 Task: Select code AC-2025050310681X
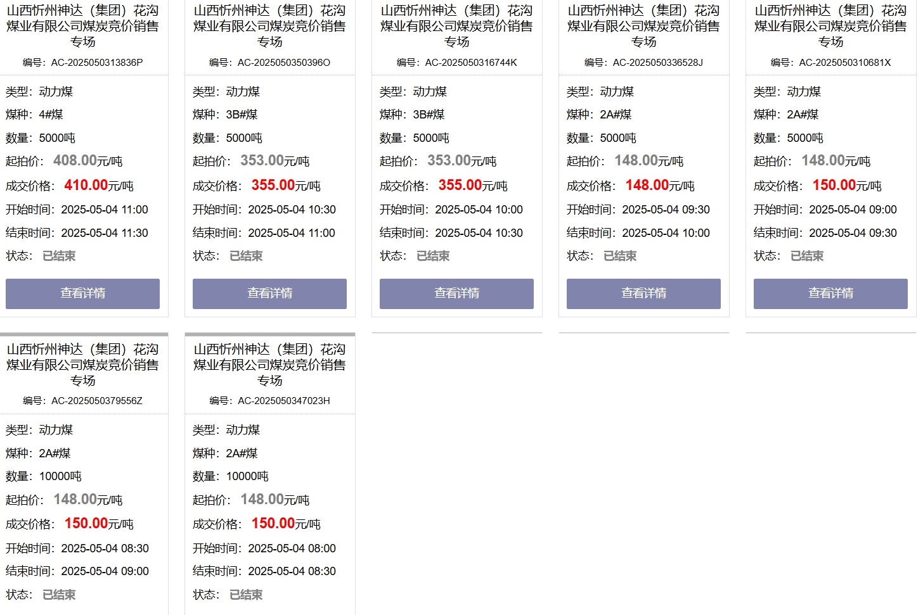pyautogui.click(x=845, y=62)
